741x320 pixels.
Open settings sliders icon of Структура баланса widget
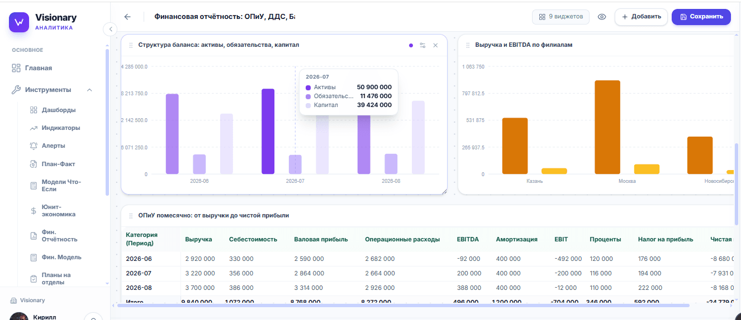pyautogui.click(x=423, y=45)
